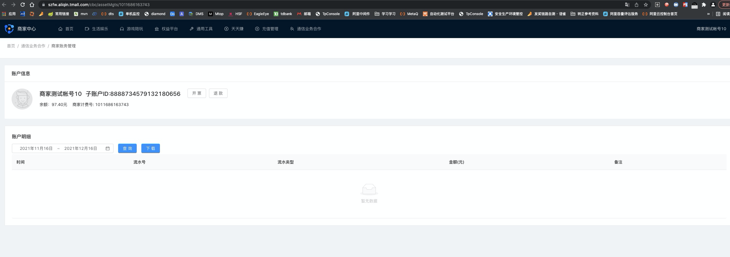Expand hidden bookmarks with the chevron
730x257 pixels.
708,14
